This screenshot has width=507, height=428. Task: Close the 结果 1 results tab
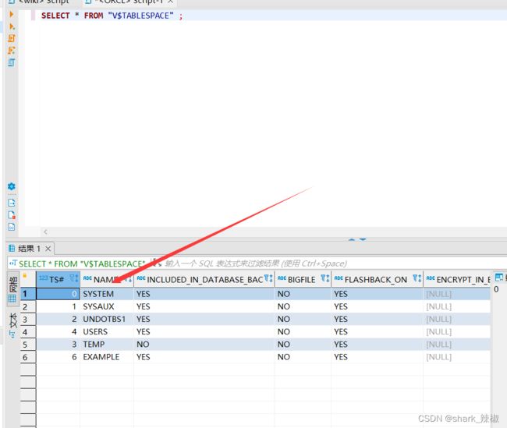coord(48,249)
